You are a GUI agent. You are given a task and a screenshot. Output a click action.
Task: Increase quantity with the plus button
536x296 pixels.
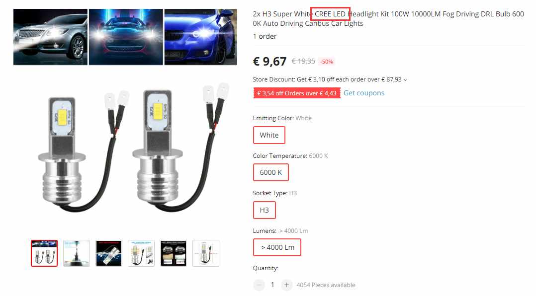tap(286, 285)
